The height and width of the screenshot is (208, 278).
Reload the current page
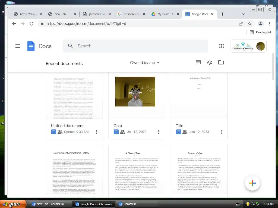(31, 24)
